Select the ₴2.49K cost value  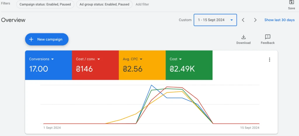pos(182,69)
